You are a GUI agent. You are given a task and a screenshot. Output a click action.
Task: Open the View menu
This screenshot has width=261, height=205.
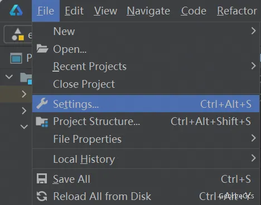pos(105,11)
